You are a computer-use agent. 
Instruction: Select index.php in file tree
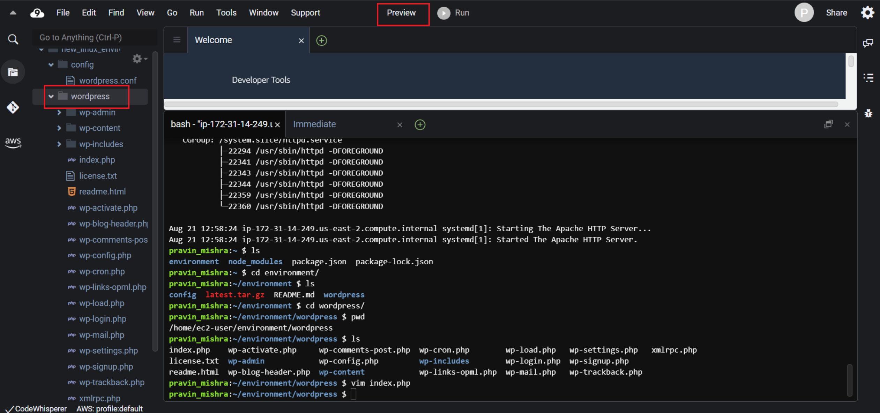(97, 160)
